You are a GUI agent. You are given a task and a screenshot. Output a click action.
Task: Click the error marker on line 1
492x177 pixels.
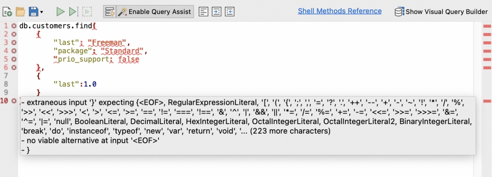[x=14, y=26]
